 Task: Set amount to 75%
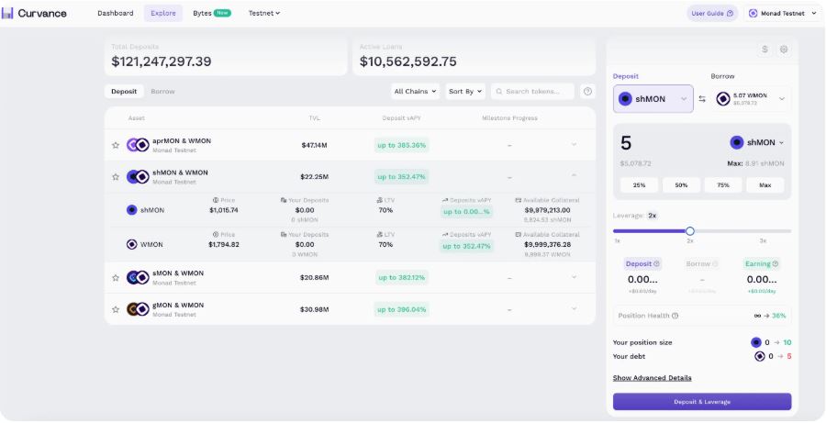pyautogui.click(x=723, y=185)
